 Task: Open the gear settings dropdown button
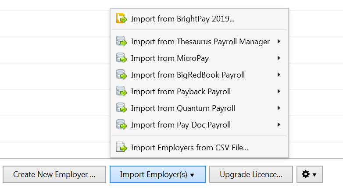[x=309, y=174]
